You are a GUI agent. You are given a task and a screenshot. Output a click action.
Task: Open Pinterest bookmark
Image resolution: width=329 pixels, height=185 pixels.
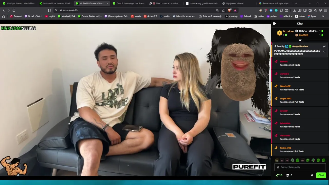click(x=16, y=16)
